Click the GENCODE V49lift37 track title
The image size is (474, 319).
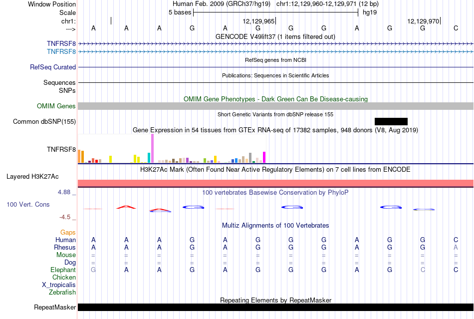pyautogui.click(x=275, y=36)
